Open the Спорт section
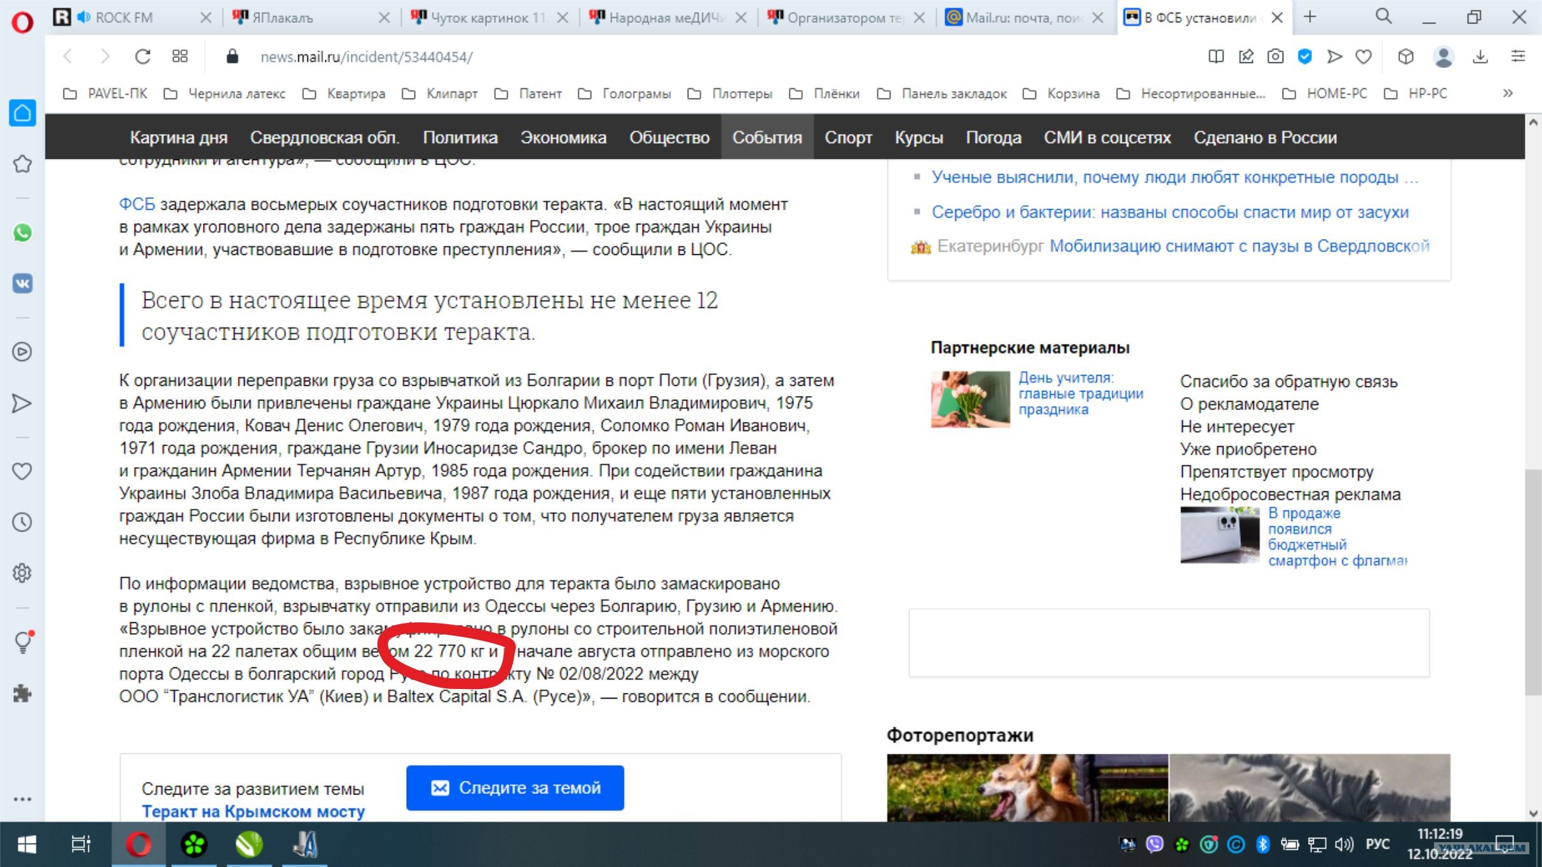1542x867 pixels. coord(848,137)
